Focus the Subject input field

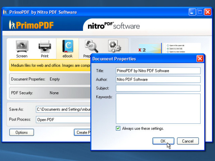158,88
